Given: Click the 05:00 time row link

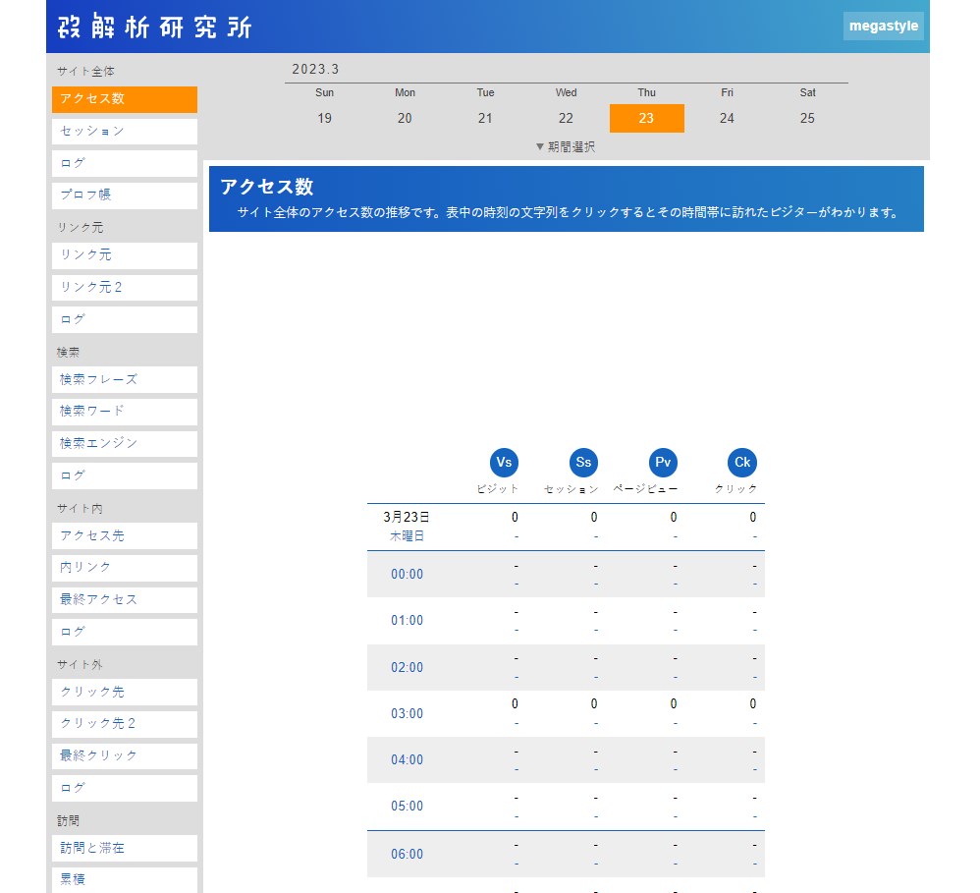Looking at the screenshot, I should coord(407,807).
